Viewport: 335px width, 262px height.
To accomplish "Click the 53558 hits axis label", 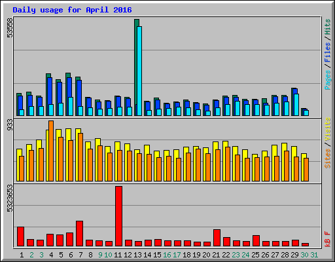I will [10, 28].
